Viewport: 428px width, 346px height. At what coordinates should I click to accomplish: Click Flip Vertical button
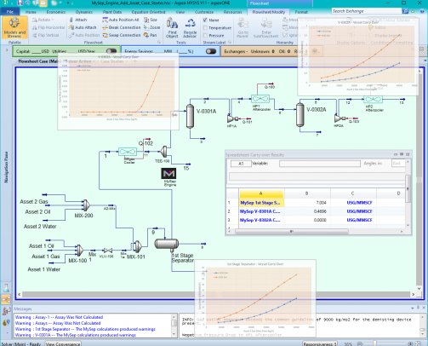(x=46, y=35)
